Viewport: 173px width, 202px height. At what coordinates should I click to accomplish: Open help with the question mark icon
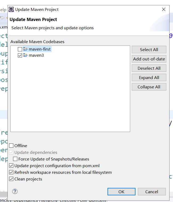coord(15,191)
